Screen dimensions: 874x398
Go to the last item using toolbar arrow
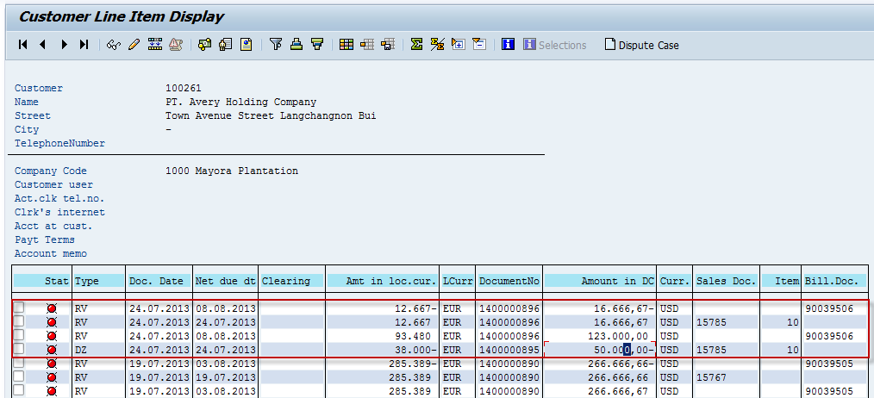click(84, 45)
